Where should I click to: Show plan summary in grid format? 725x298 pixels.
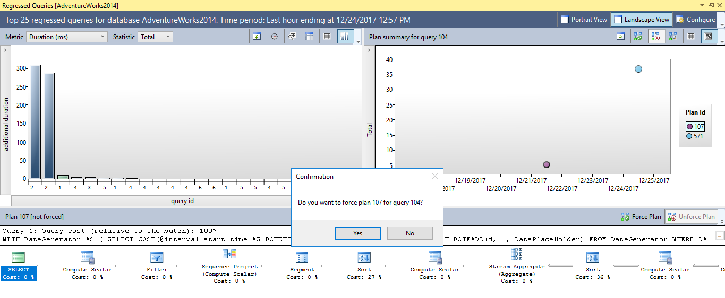tap(691, 37)
